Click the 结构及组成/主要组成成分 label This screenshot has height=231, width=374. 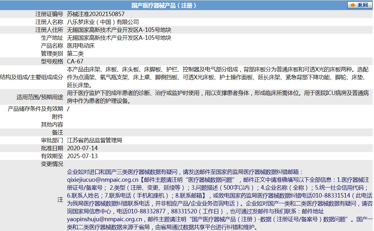[32, 77]
